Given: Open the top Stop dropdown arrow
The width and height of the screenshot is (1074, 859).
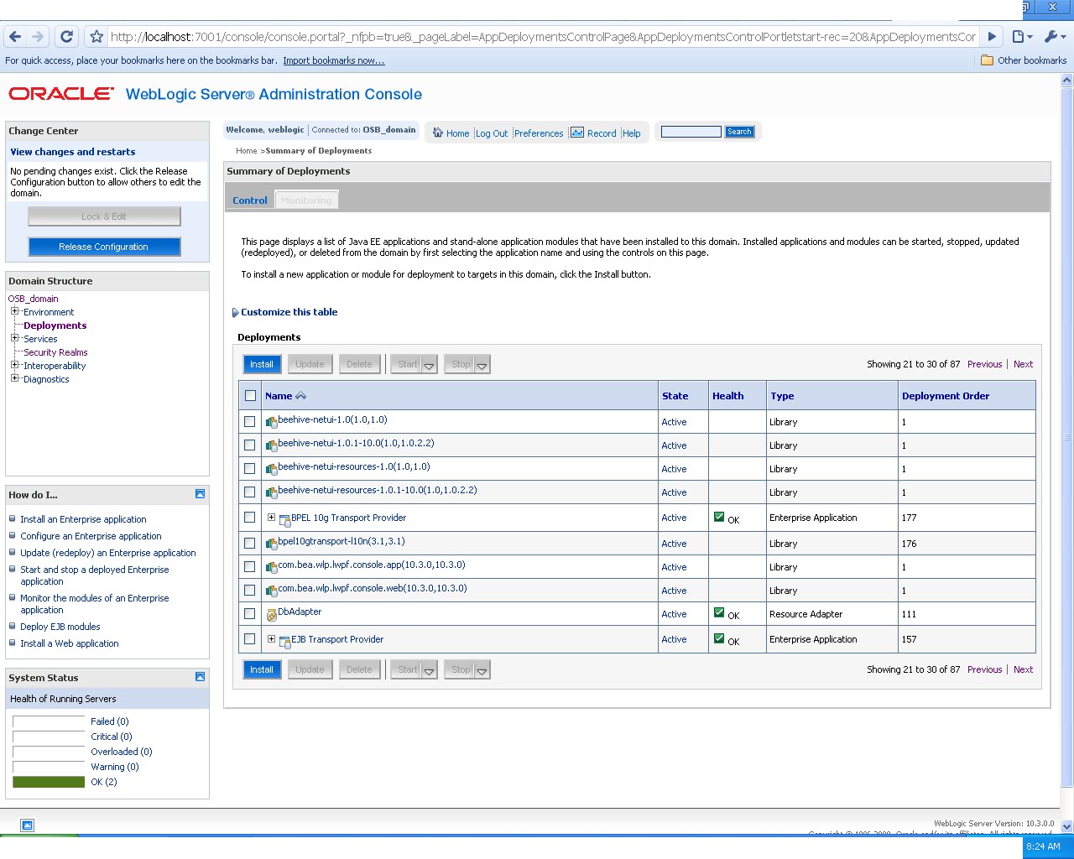Looking at the screenshot, I should tap(482, 365).
